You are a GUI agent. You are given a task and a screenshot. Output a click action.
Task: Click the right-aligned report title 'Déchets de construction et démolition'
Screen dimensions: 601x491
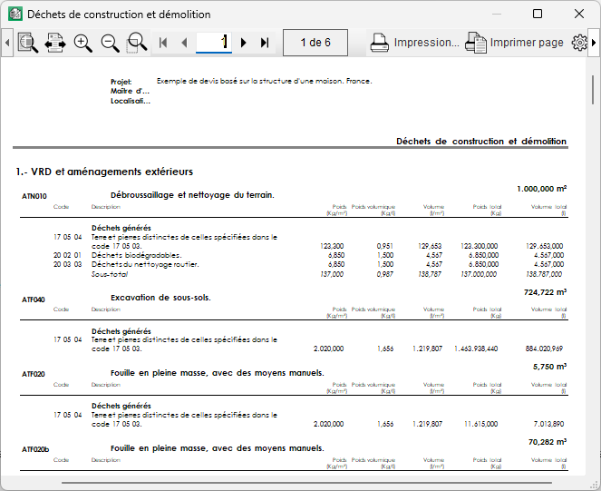pyautogui.click(x=481, y=142)
